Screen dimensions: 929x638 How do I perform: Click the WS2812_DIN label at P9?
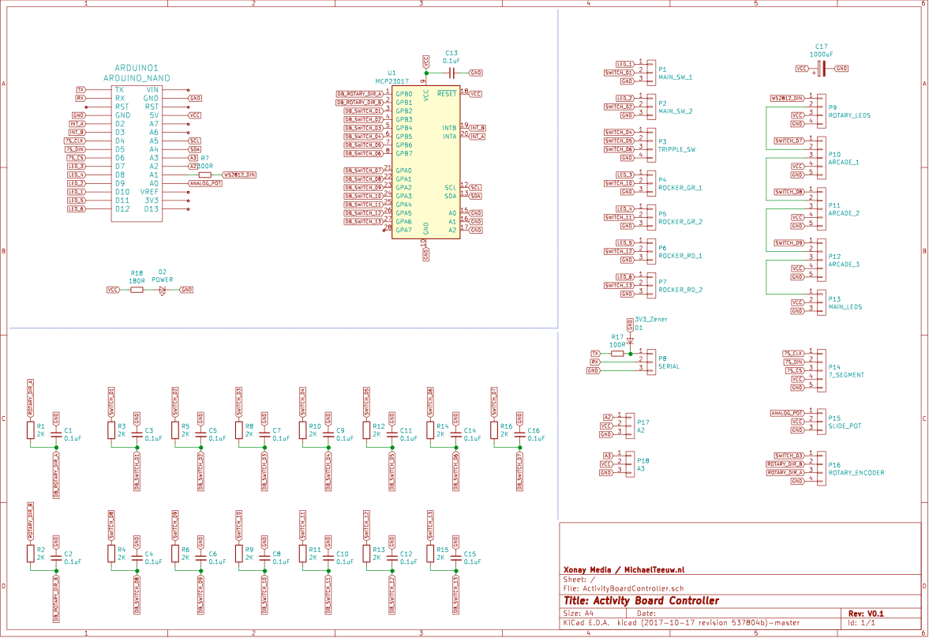tap(786, 98)
